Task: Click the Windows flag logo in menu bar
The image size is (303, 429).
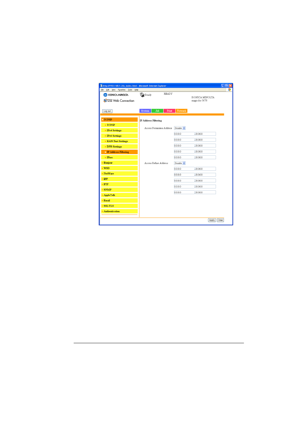Action: [x=229, y=90]
